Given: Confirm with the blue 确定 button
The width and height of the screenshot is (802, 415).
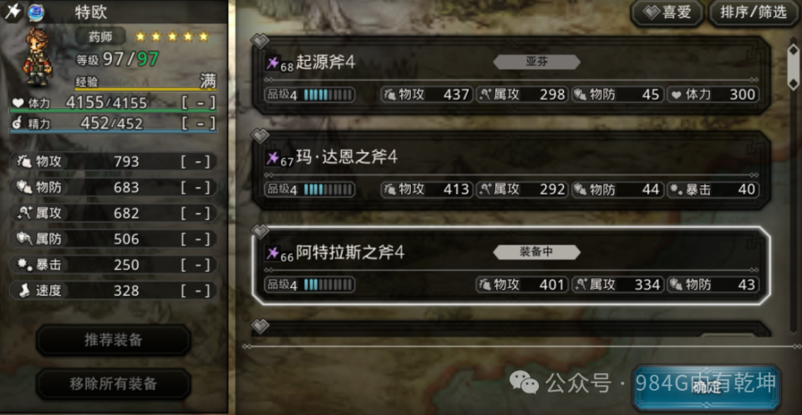Looking at the screenshot, I should point(707,387).
